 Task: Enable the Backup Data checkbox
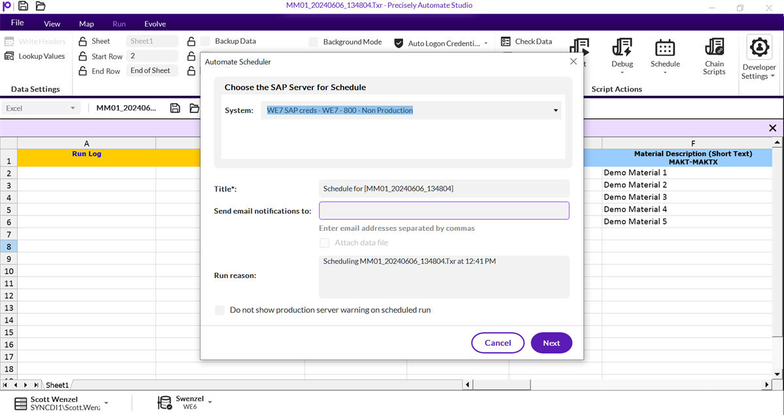(205, 41)
